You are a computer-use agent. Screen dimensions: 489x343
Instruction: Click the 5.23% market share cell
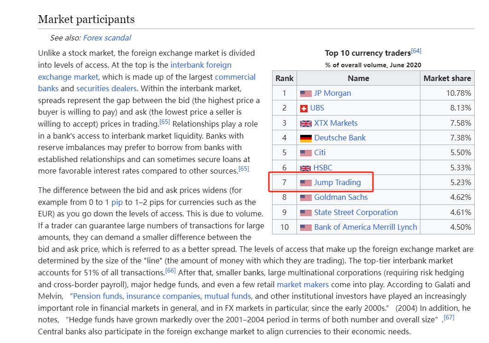(447, 182)
